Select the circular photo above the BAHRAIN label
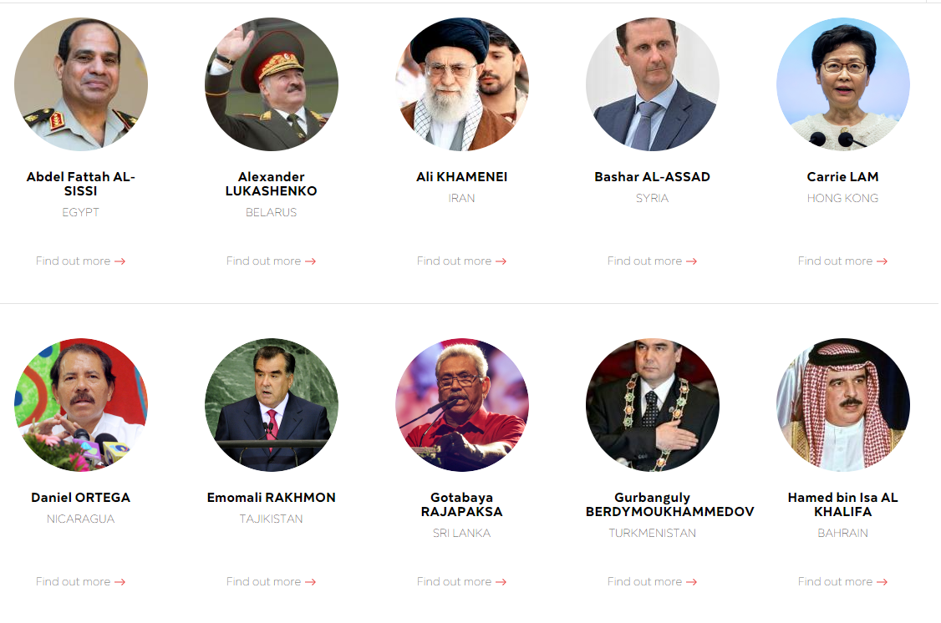This screenshot has width=941, height=623. (x=843, y=405)
